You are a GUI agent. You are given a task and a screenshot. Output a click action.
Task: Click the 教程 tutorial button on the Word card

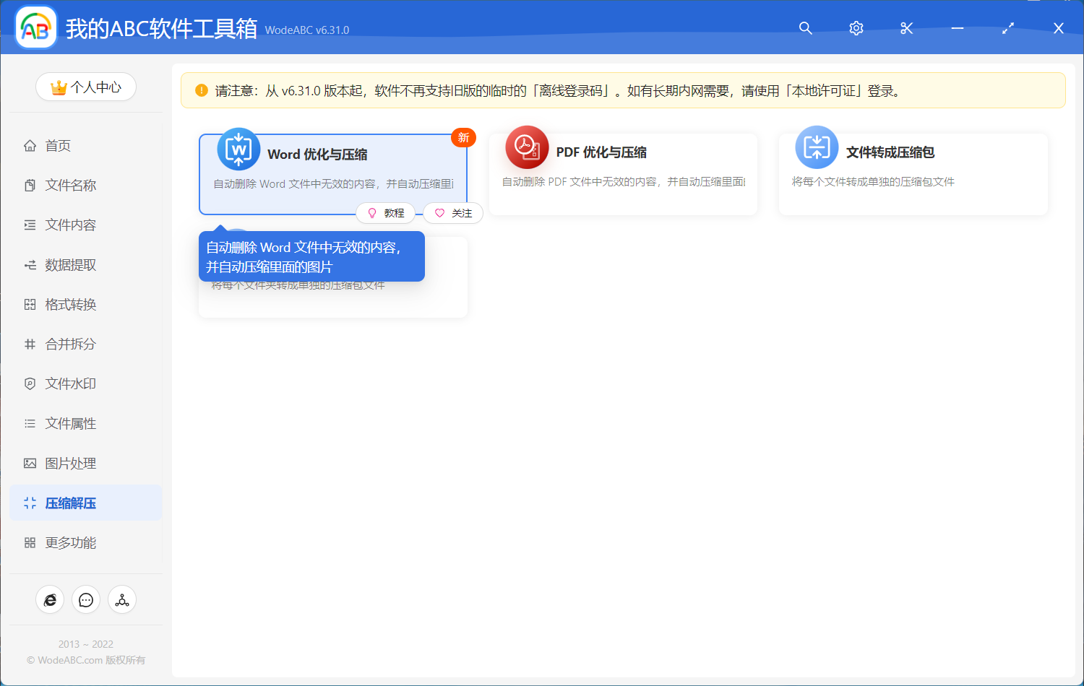point(386,213)
